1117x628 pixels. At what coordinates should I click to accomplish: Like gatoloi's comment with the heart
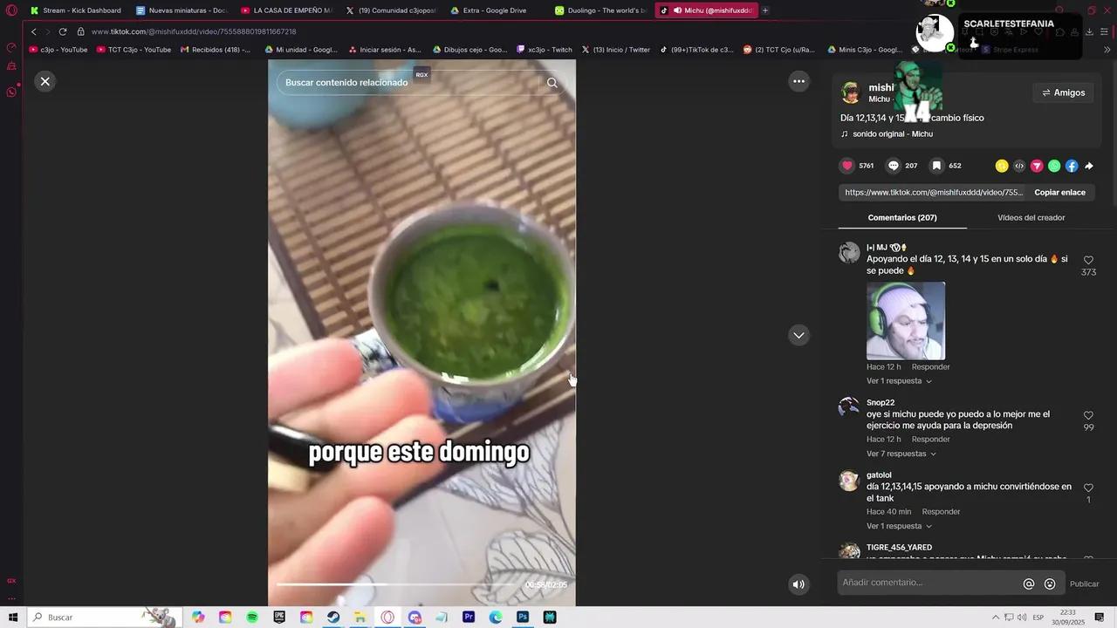click(x=1088, y=488)
